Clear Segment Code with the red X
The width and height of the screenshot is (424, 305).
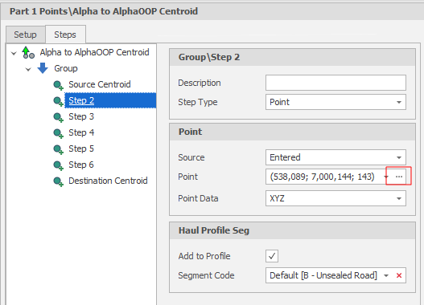click(x=399, y=275)
